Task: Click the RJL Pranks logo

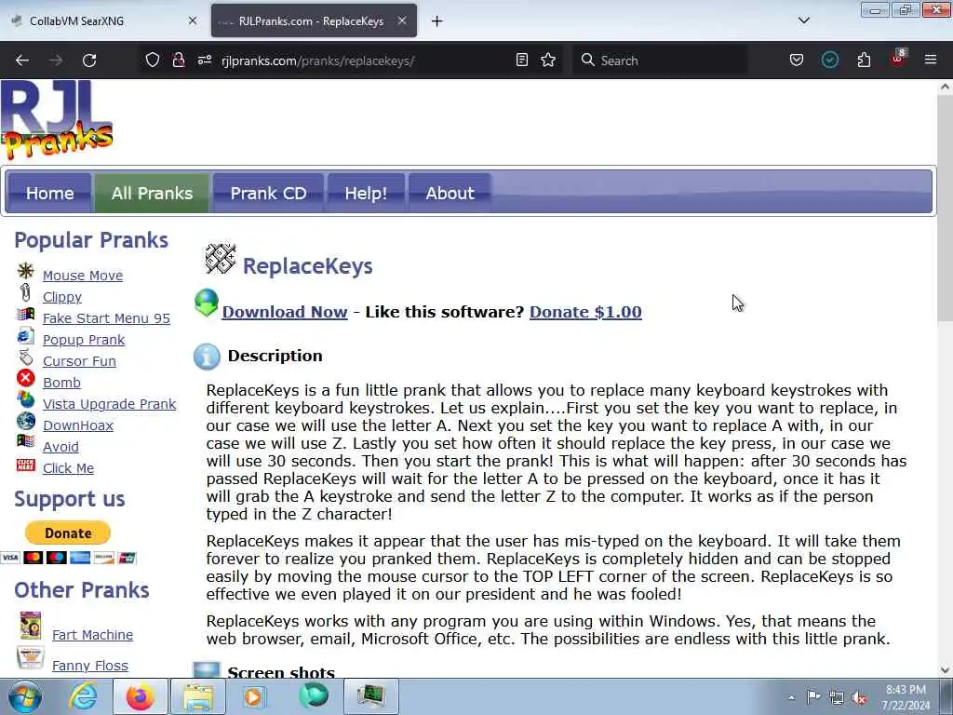Action: (x=57, y=120)
